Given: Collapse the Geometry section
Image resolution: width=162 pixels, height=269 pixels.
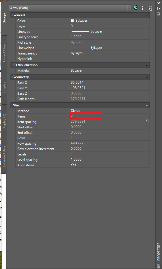Looking at the screenshot, I should click(x=147, y=77).
